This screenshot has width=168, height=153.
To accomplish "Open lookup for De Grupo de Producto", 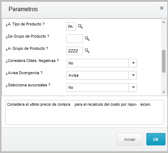I will pyautogui.click(x=87, y=39).
